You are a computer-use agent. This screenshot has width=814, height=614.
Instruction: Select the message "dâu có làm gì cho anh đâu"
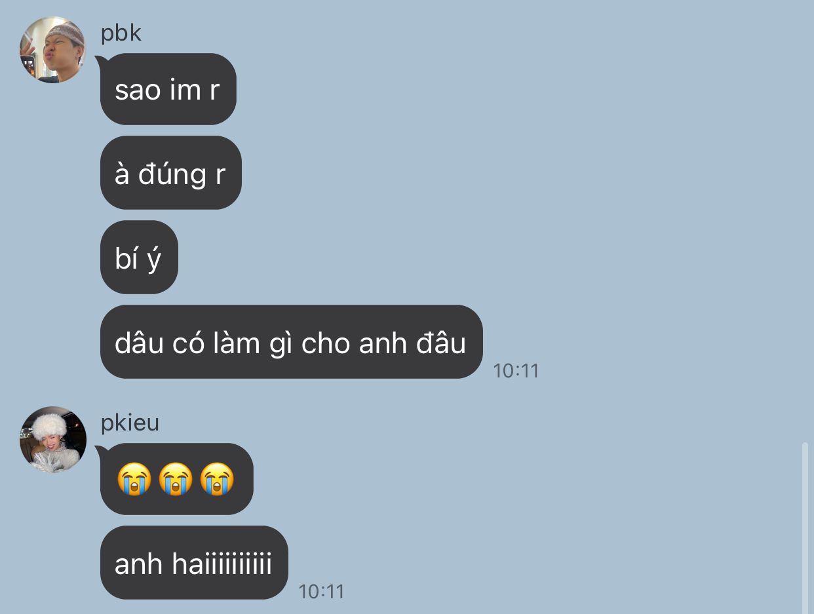tap(291, 342)
